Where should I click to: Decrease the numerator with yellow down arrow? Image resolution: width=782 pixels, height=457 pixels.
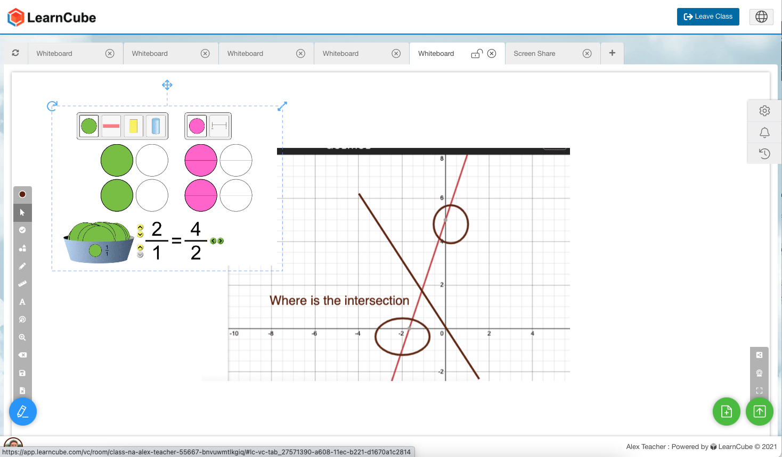pyautogui.click(x=140, y=235)
